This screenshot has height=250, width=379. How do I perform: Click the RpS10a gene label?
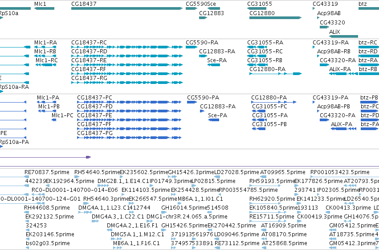click(9, 13)
